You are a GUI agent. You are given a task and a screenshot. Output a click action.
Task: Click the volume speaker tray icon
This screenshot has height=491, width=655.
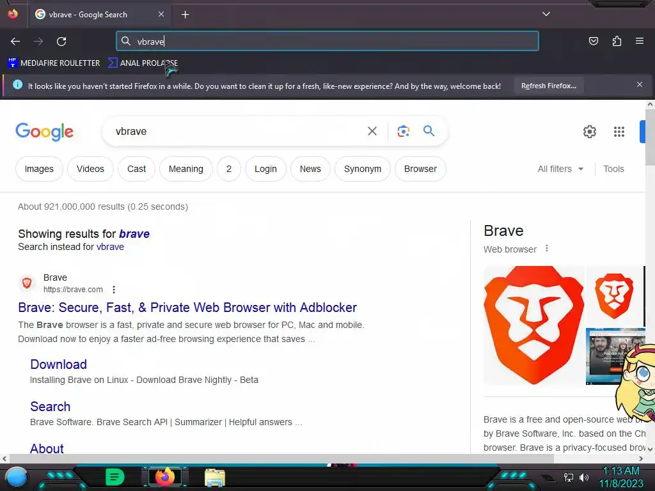point(584,477)
